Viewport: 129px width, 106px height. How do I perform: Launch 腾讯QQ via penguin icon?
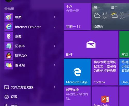[x=9, y=56]
